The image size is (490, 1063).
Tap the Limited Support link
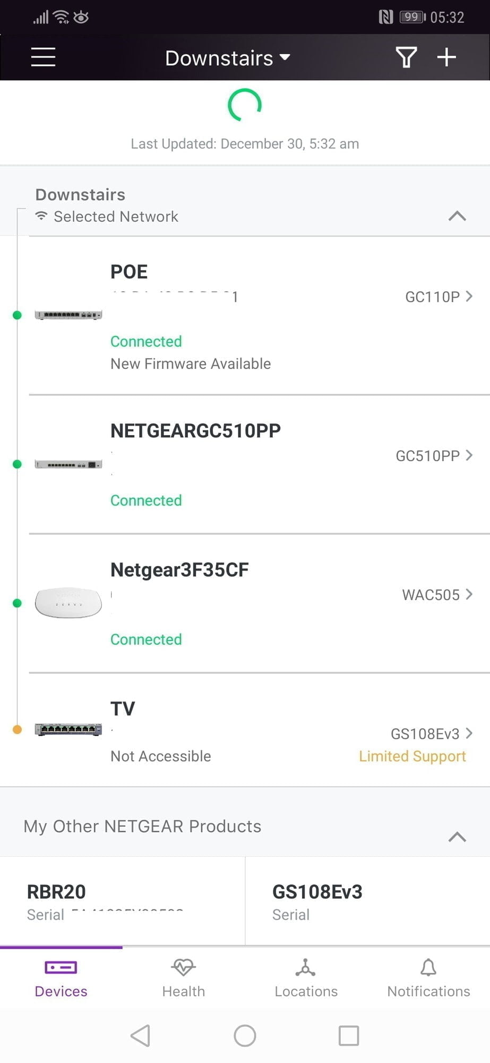click(412, 756)
